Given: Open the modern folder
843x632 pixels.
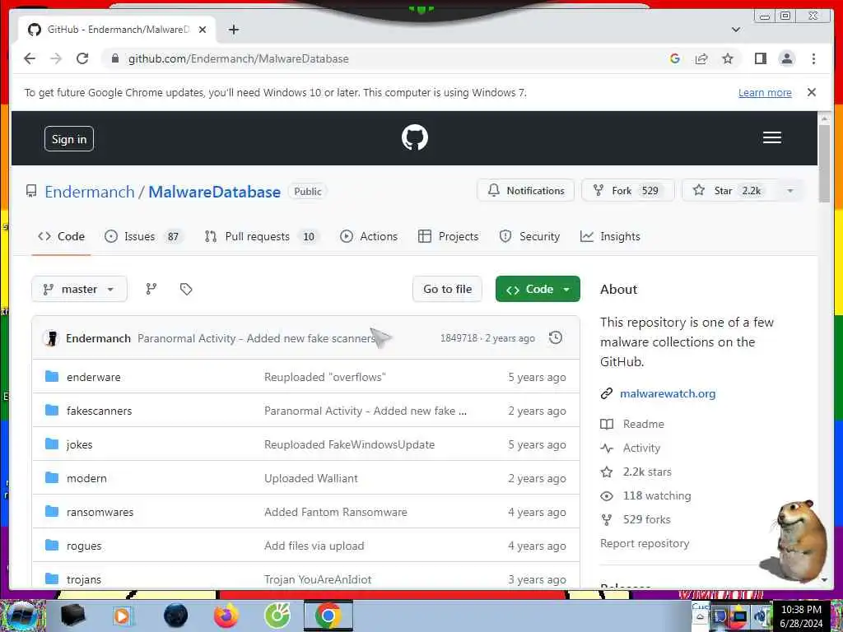Looking at the screenshot, I should pyautogui.click(x=86, y=478).
